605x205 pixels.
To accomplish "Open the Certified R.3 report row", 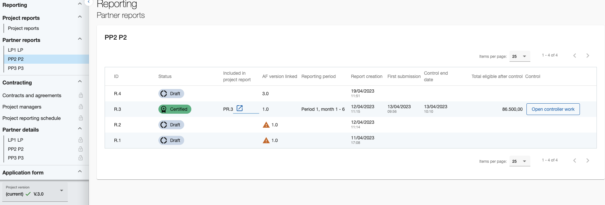I will pyautogui.click(x=117, y=109).
